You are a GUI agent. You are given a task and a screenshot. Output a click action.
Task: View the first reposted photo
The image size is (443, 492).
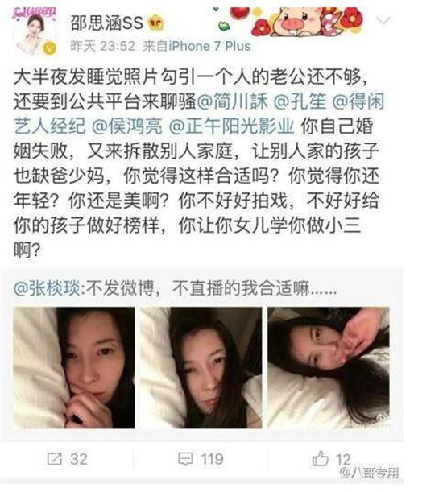click(74, 368)
